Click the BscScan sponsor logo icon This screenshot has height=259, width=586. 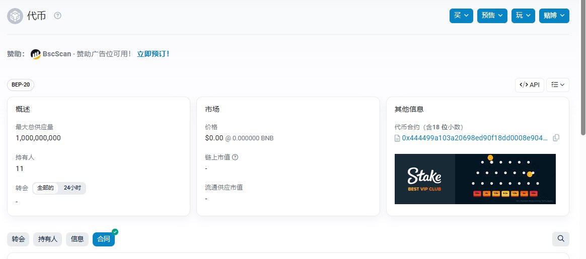[x=36, y=54]
